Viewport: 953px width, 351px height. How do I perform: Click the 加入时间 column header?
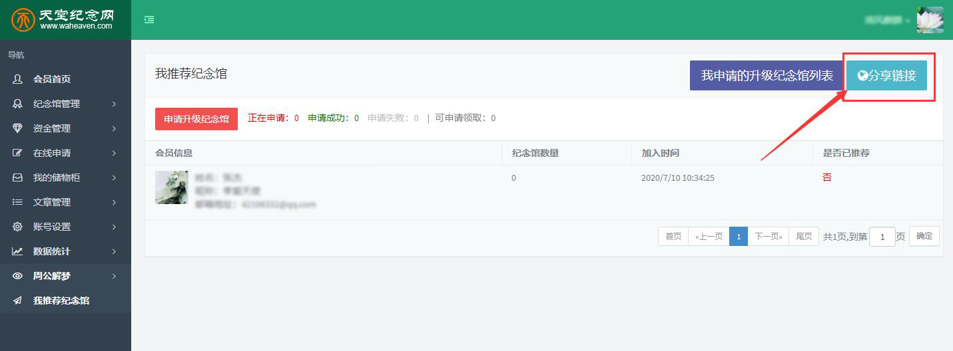[x=661, y=153]
